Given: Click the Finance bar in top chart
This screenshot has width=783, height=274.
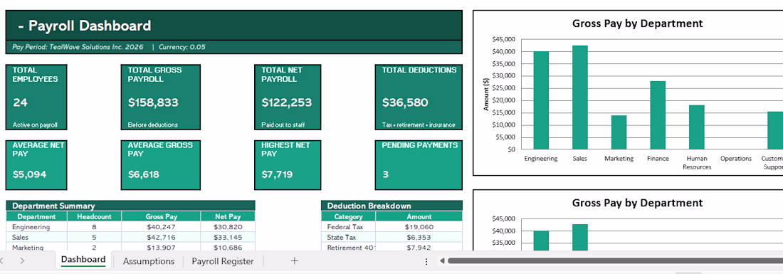Looking at the screenshot, I should pyautogui.click(x=658, y=115).
